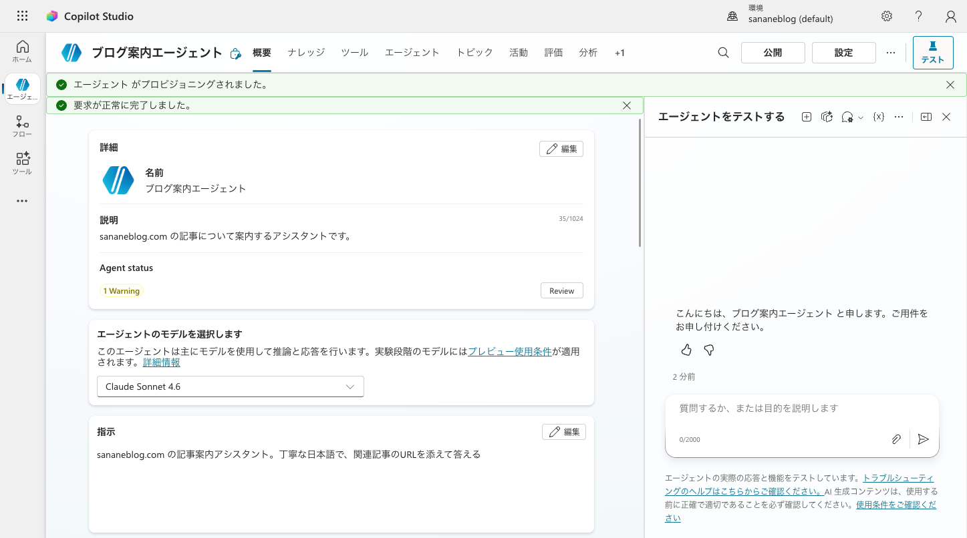The width and height of the screenshot is (967, 538).
Task: Switch to the 活動 tab
Action: (x=519, y=53)
